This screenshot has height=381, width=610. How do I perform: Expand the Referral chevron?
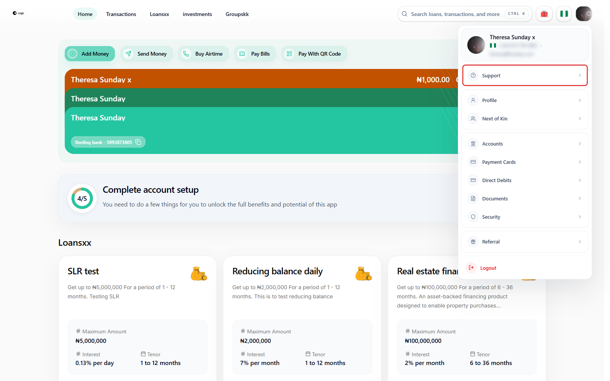pyautogui.click(x=579, y=242)
